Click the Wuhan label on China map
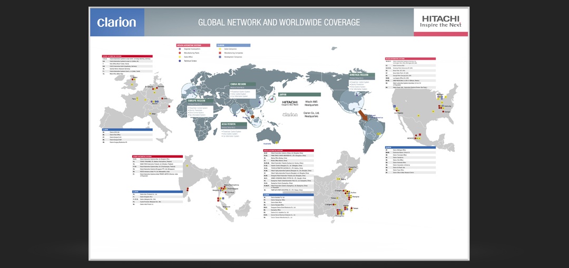Viewport: 569px width, 268px height. [335, 198]
